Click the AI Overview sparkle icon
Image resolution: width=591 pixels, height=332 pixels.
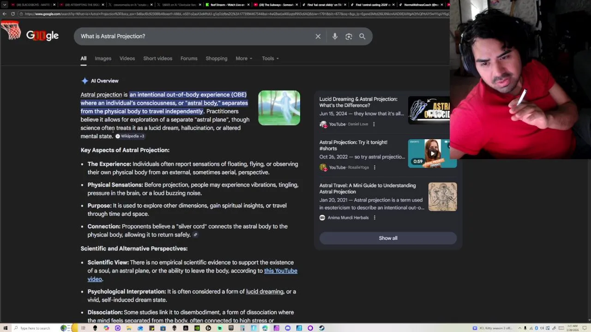[84, 81]
